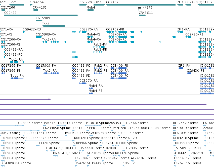Open the CG3409-RC transcript label
Viewport: 214px width, 167px height.
(117, 39)
